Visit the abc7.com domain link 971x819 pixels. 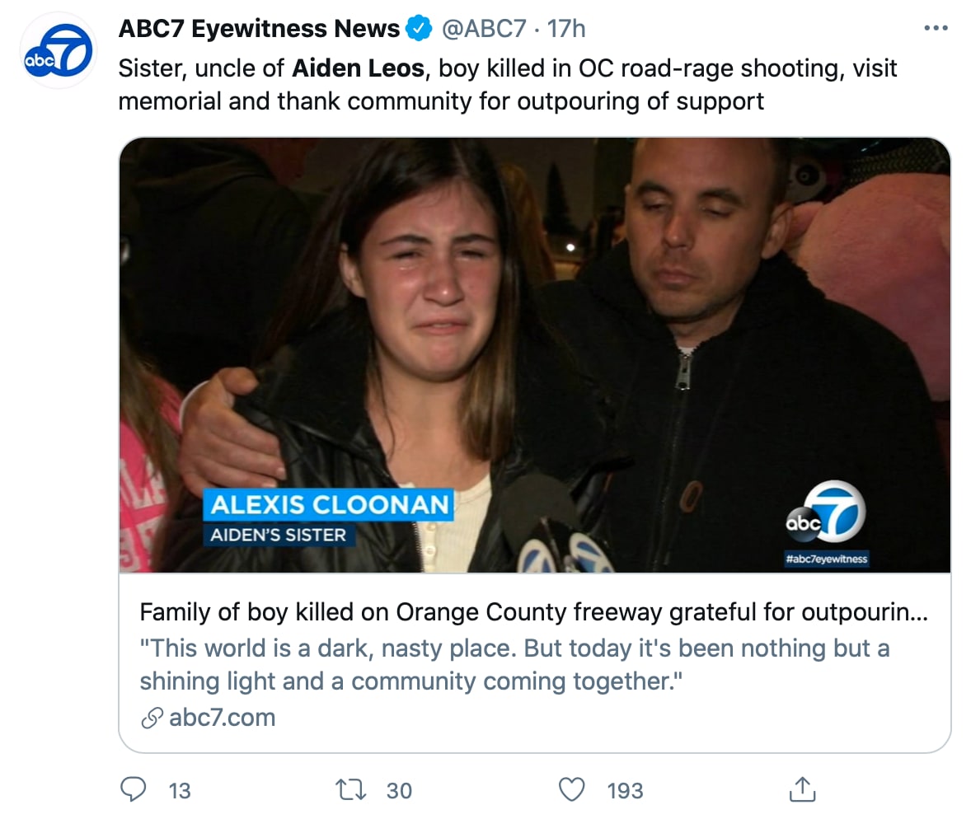pos(222,718)
